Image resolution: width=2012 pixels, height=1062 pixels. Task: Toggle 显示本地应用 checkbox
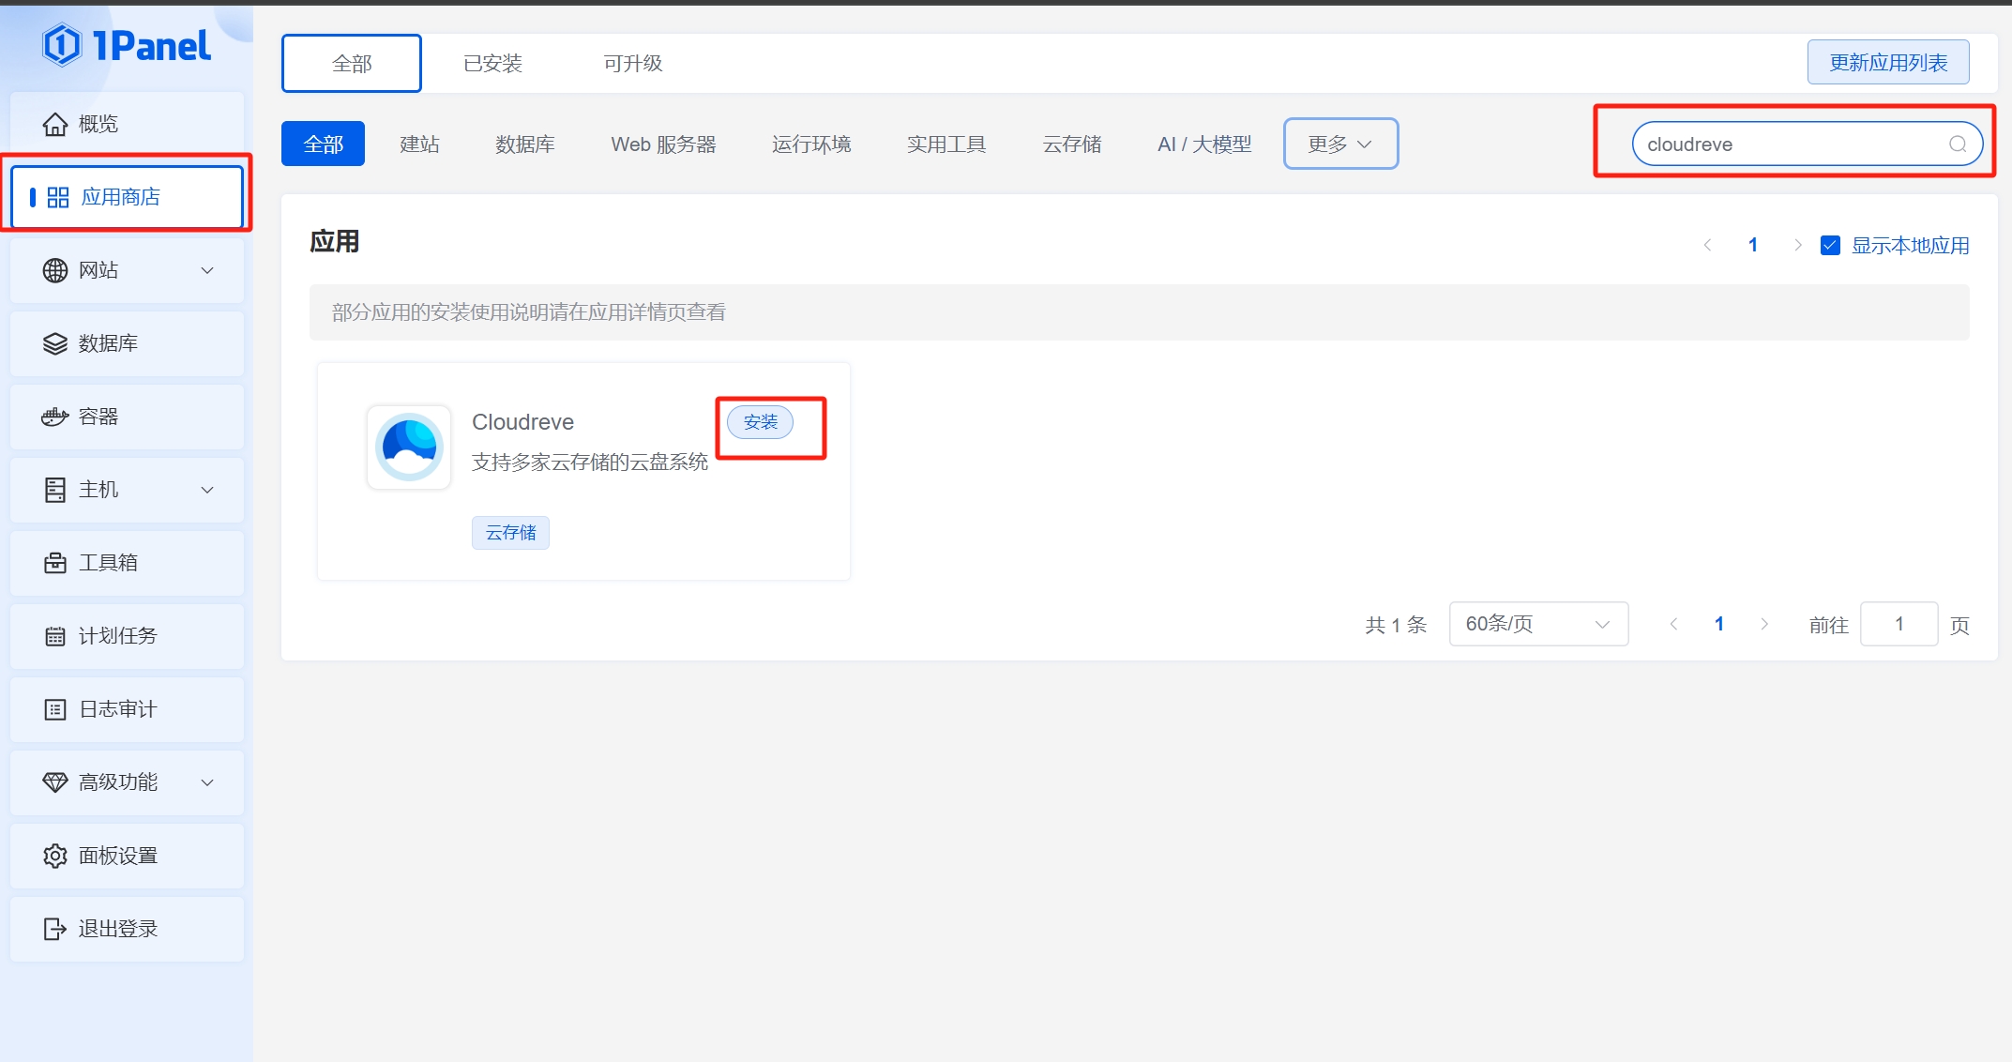[1830, 246]
